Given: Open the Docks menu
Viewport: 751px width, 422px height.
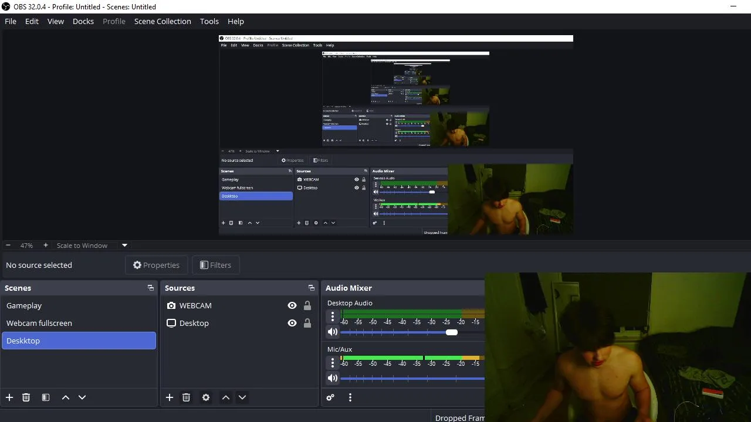Looking at the screenshot, I should pyautogui.click(x=83, y=21).
